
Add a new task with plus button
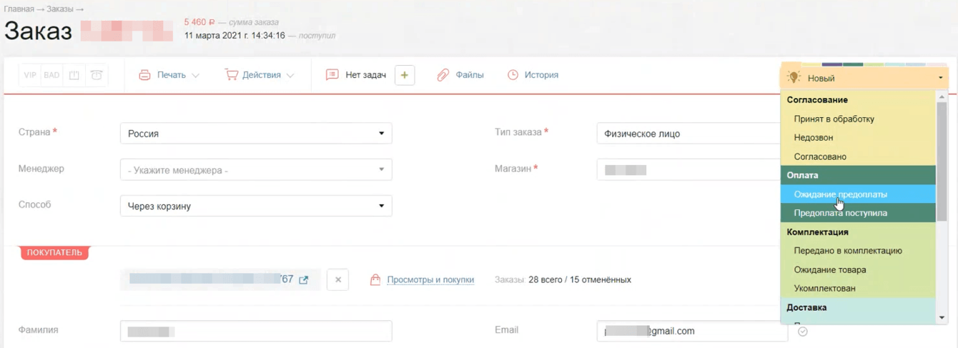tap(404, 75)
